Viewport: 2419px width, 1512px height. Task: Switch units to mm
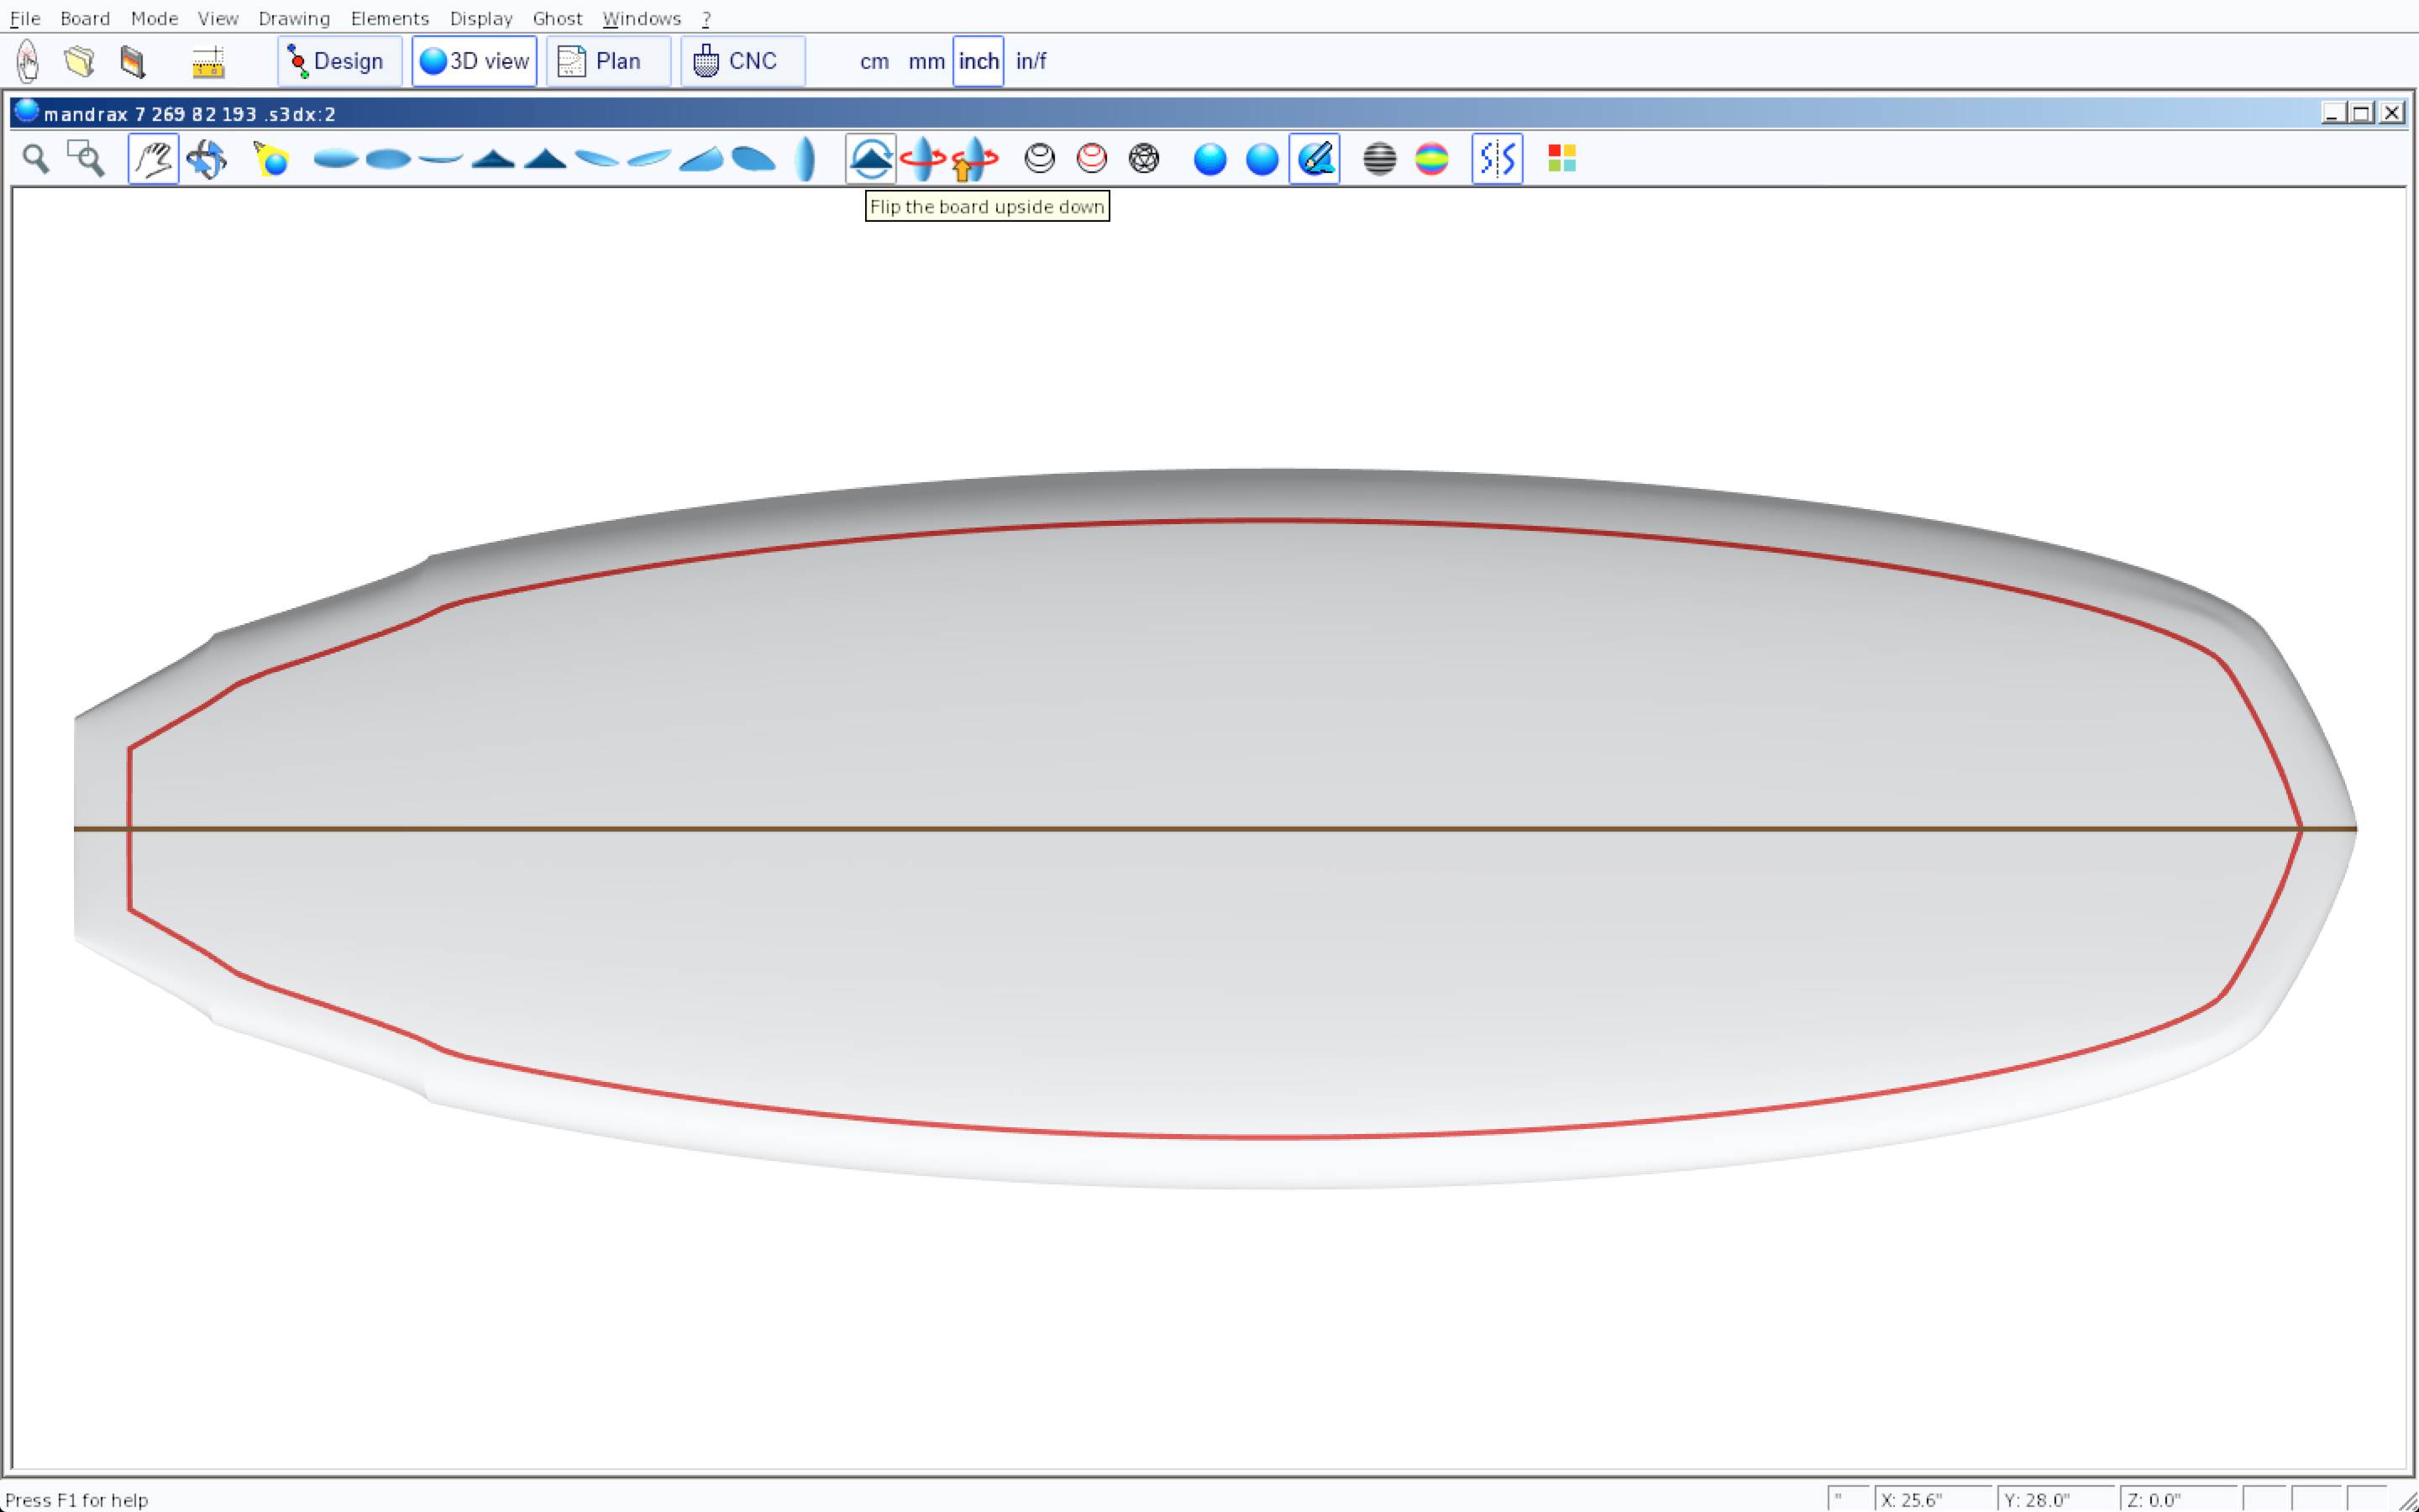click(x=926, y=62)
